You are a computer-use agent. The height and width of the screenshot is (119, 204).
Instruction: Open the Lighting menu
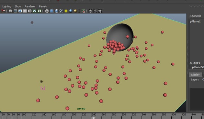(7, 6)
